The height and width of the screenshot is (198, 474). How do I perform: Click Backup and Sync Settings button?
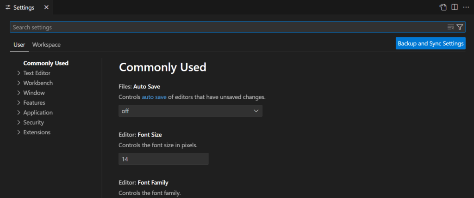pyautogui.click(x=430, y=44)
